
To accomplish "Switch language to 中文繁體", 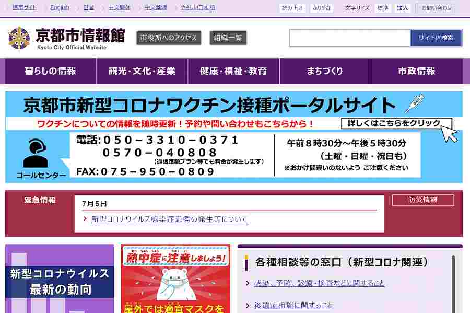I will coord(155,7).
